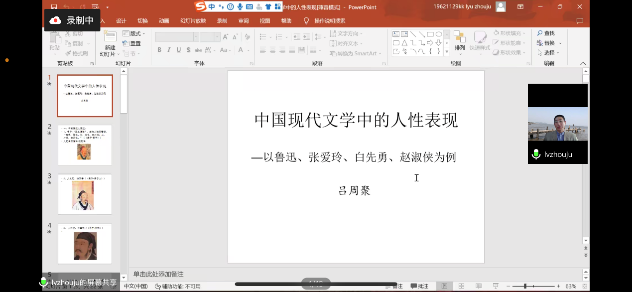Viewport: 632px width, 292px height.
Task: Pick the right arrow shape in gallery
Action: [x=430, y=43]
